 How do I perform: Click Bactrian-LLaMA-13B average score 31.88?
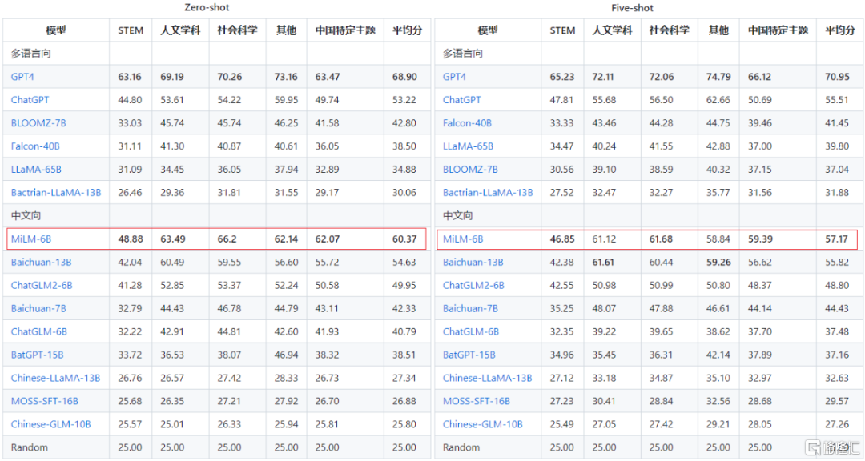[x=837, y=192]
